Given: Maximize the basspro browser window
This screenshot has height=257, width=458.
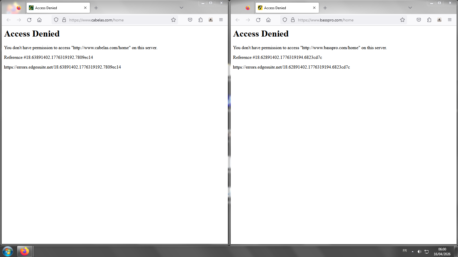Looking at the screenshot, I should click(439, 3).
